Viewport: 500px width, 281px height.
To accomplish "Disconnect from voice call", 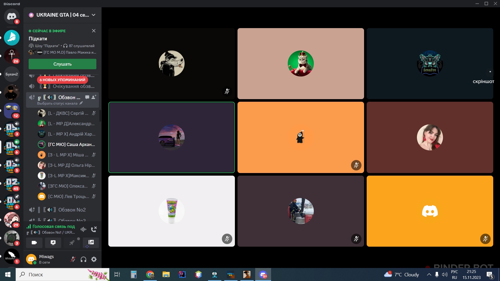I will point(94,229).
